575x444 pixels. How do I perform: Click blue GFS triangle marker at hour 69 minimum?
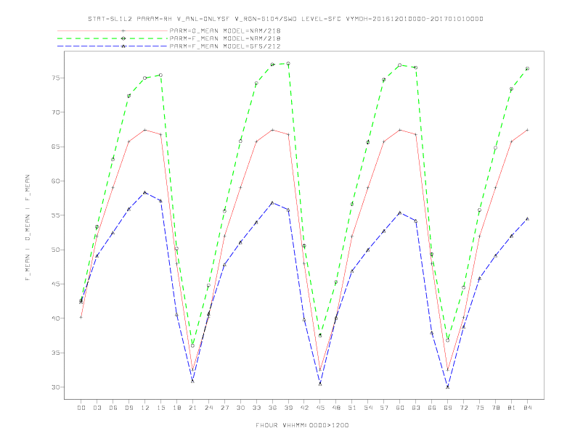pos(448,387)
